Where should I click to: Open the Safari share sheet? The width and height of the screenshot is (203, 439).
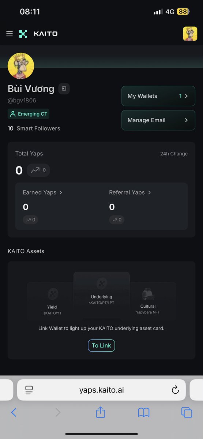tap(101, 412)
